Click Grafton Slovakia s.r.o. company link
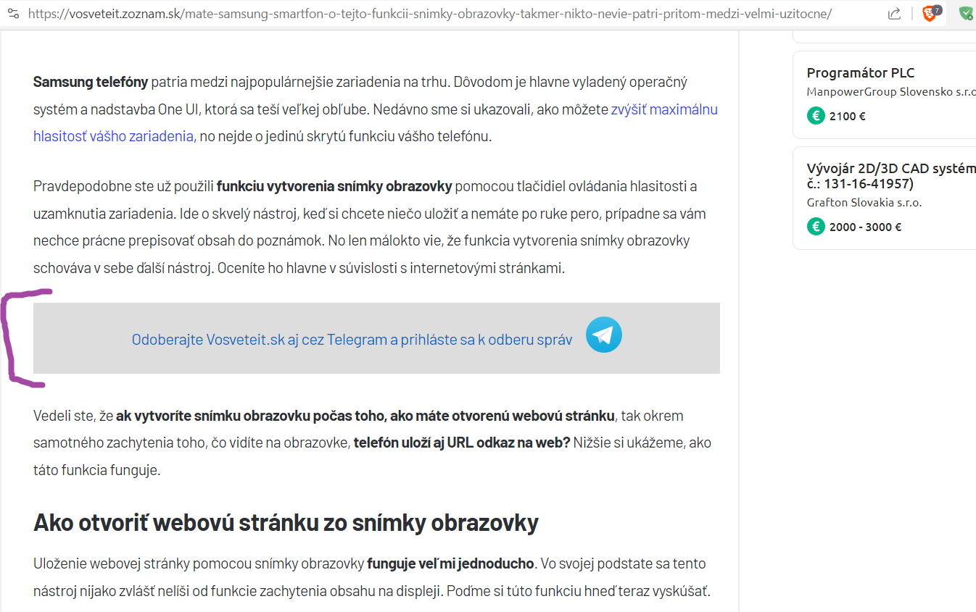Viewport: 976px width, 612px height. (866, 203)
